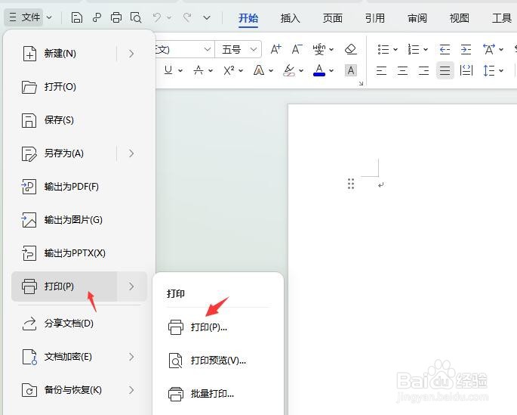The image size is (517, 415).
Task: Click the print icon in quick toolbar
Action: click(116, 17)
